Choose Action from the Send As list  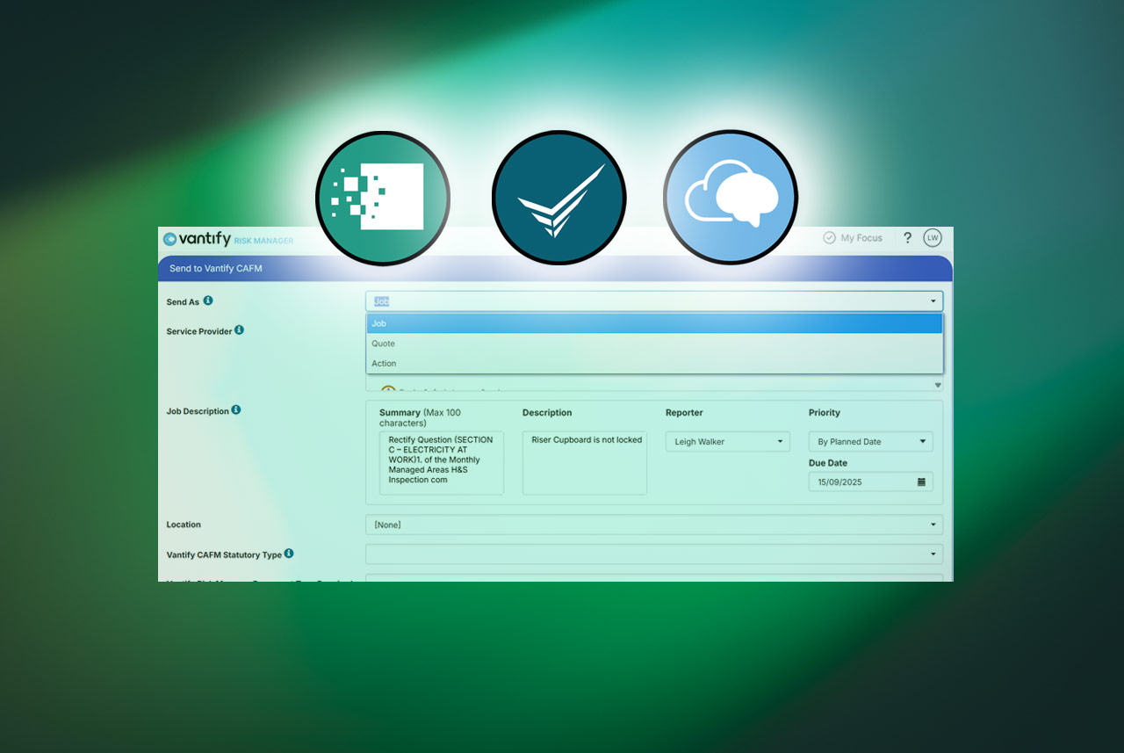[654, 363]
